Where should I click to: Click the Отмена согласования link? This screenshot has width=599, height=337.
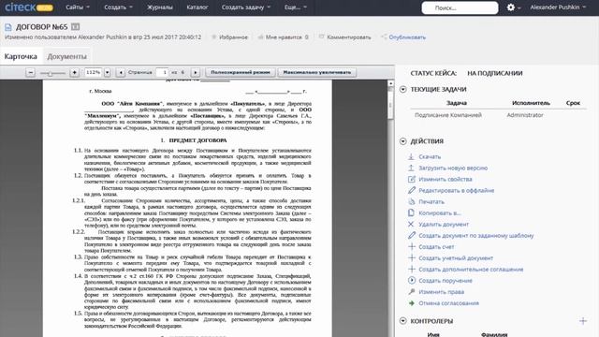(x=449, y=303)
